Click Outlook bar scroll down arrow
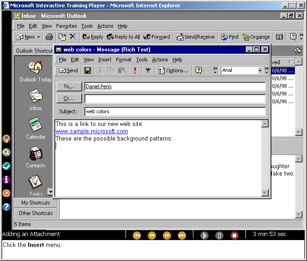 [50, 192]
